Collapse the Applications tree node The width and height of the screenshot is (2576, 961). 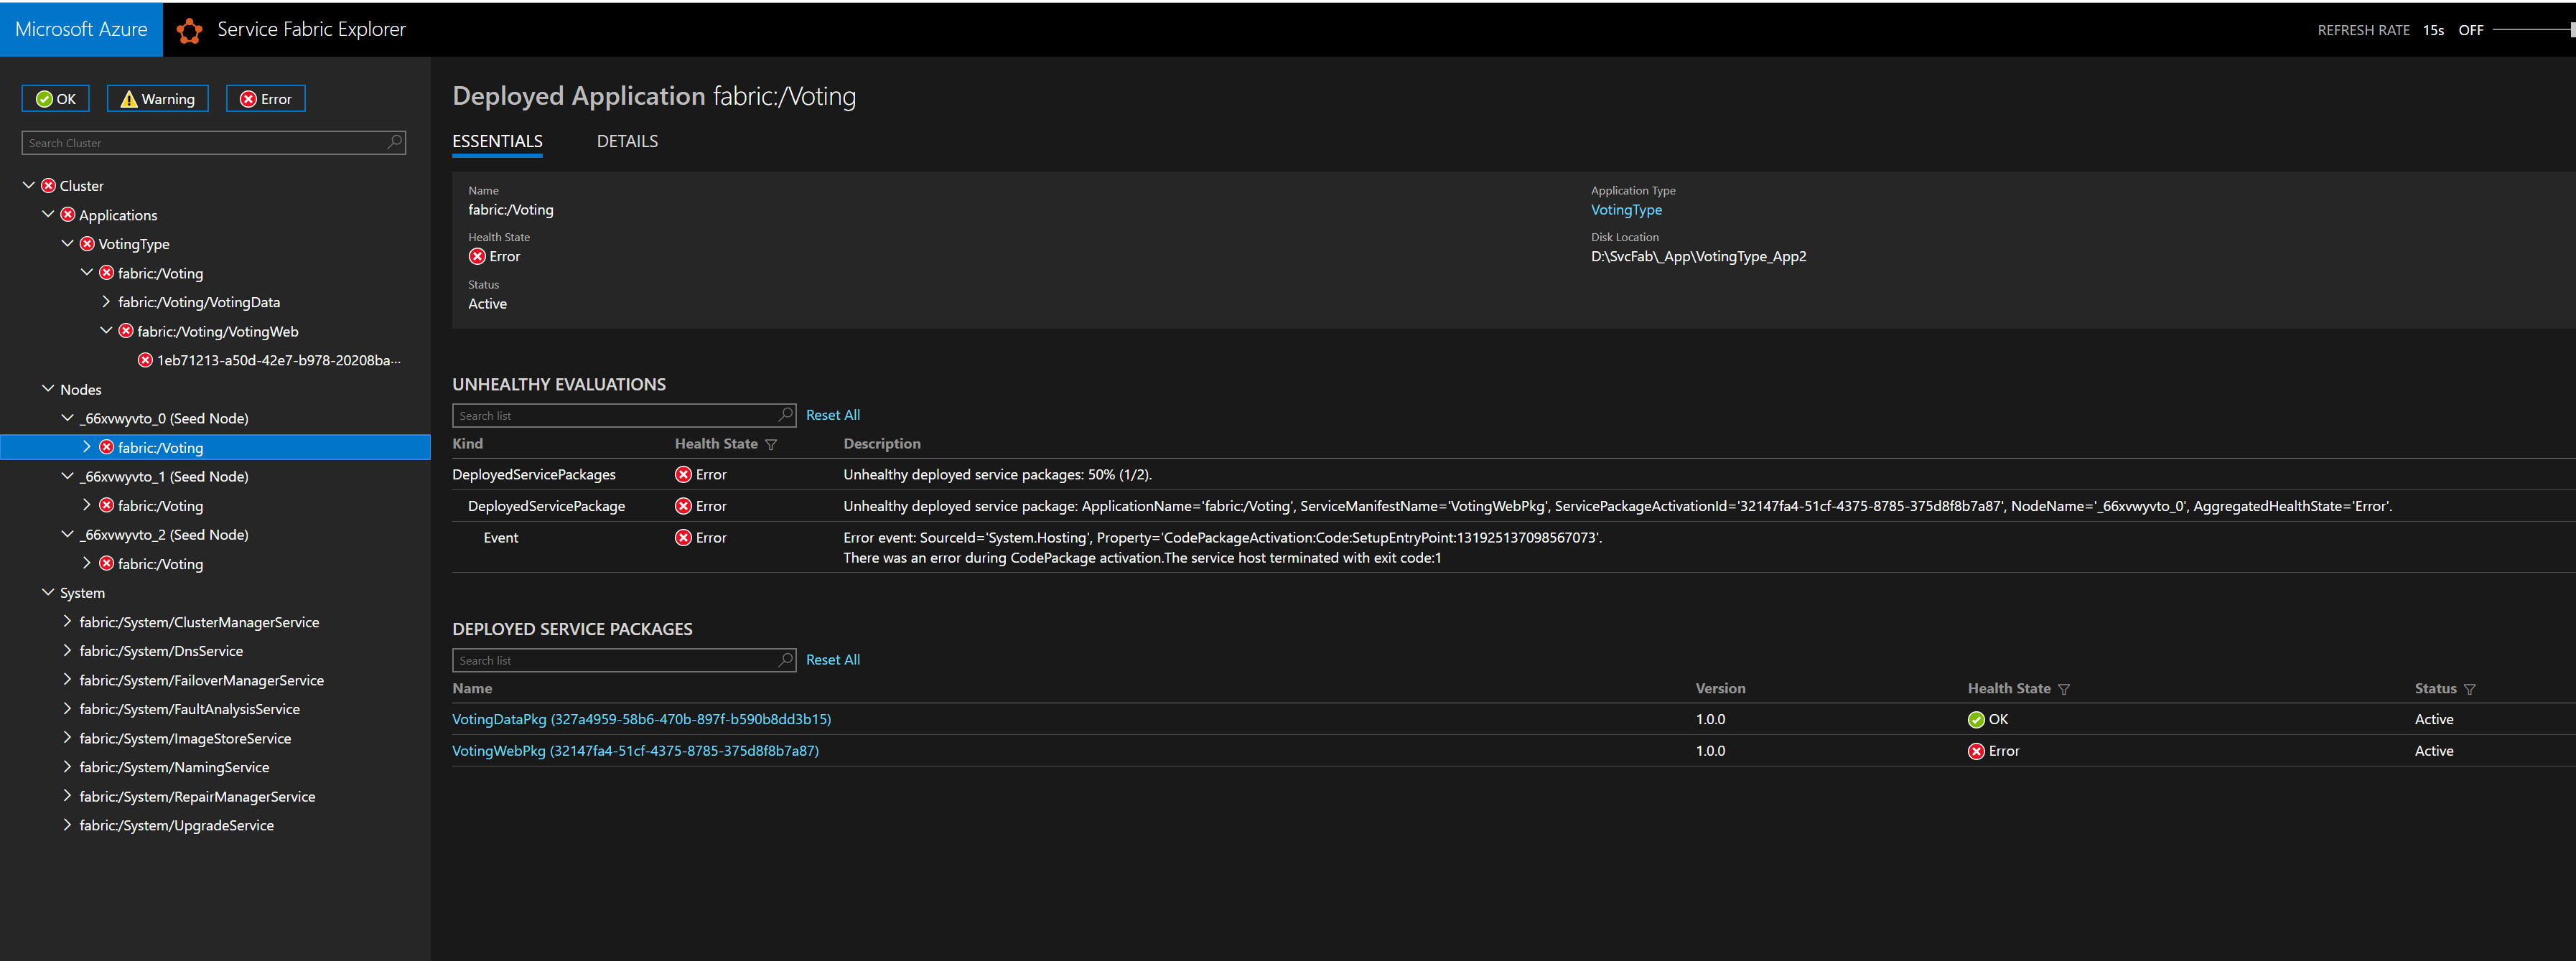tap(48, 214)
